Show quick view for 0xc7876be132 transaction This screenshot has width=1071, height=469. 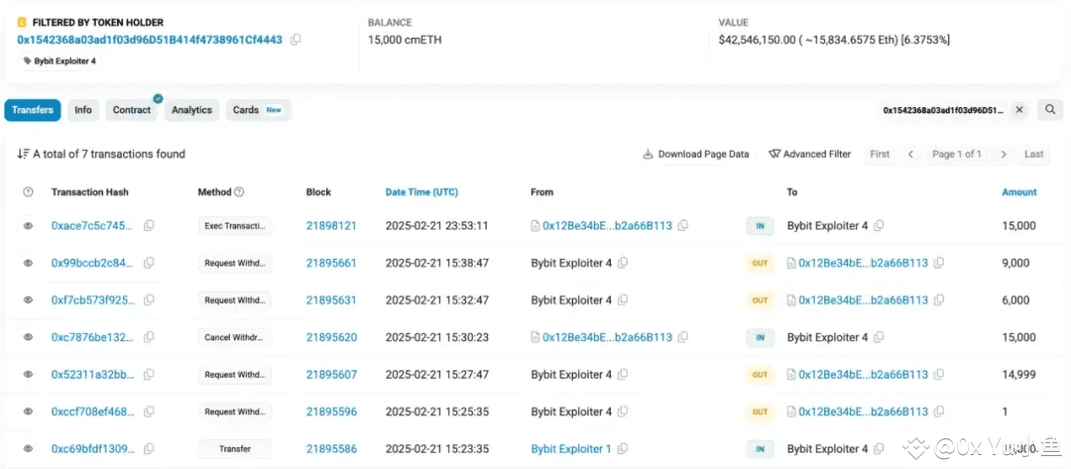28,338
